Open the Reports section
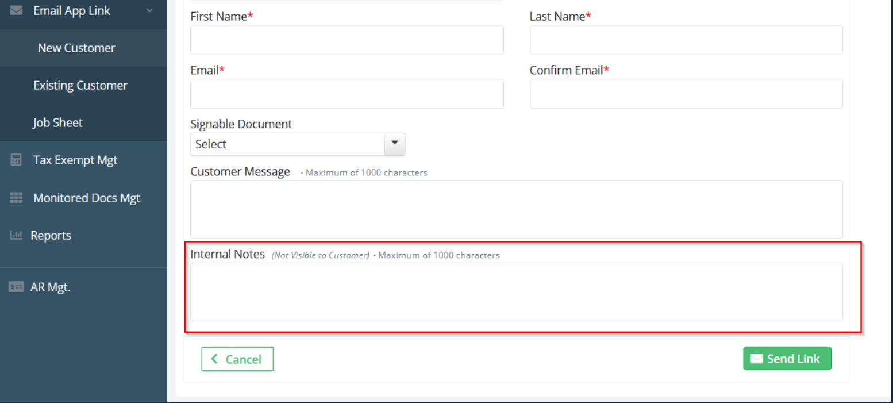The width and height of the screenshot is (893, 403). pos(83,235)
